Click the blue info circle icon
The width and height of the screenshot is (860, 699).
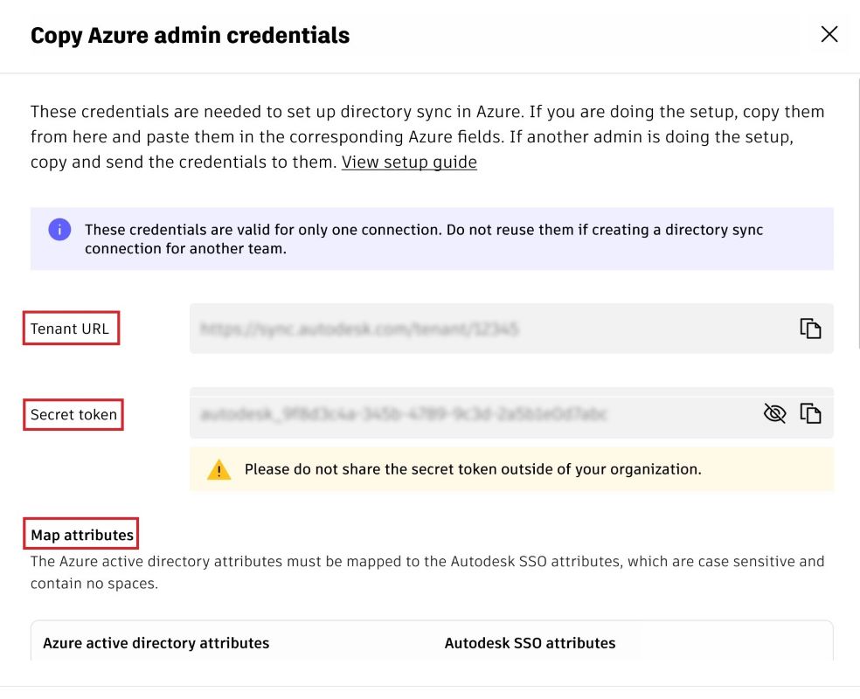coord(59,230)
